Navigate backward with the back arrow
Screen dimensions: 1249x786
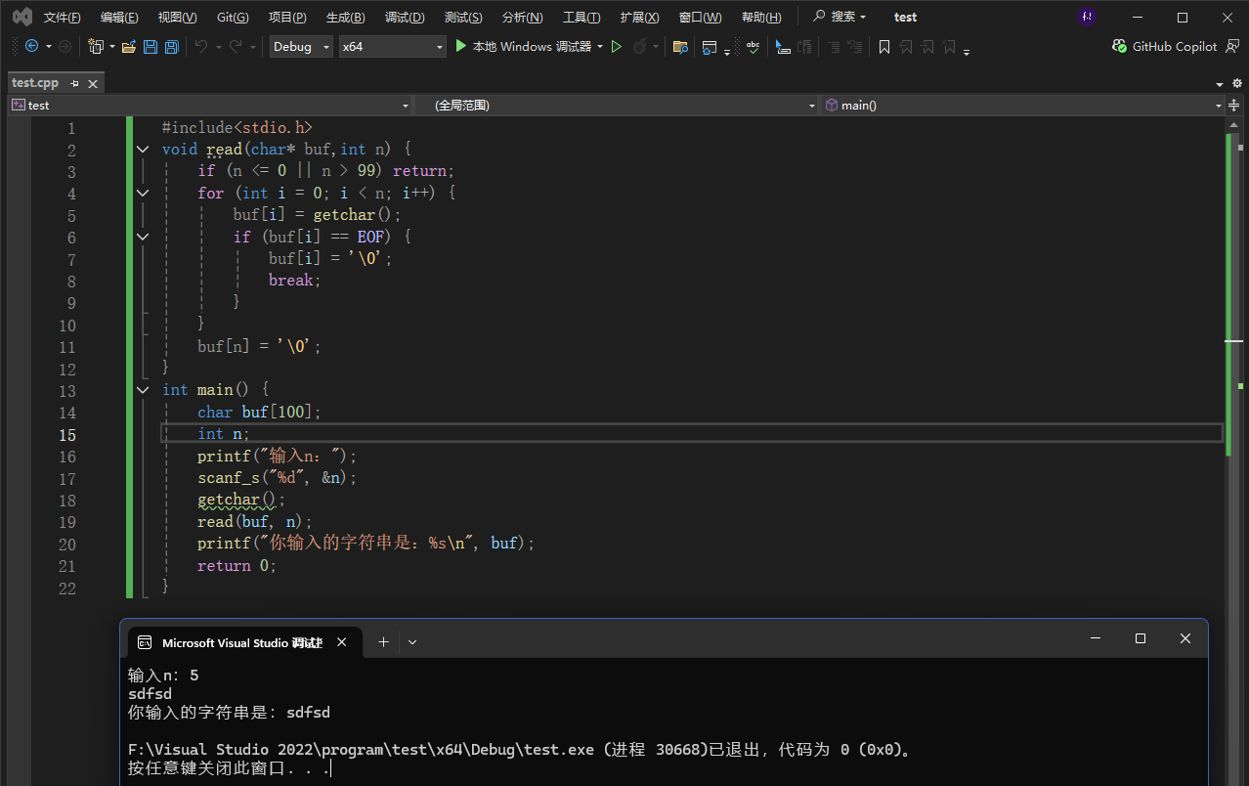31,46
